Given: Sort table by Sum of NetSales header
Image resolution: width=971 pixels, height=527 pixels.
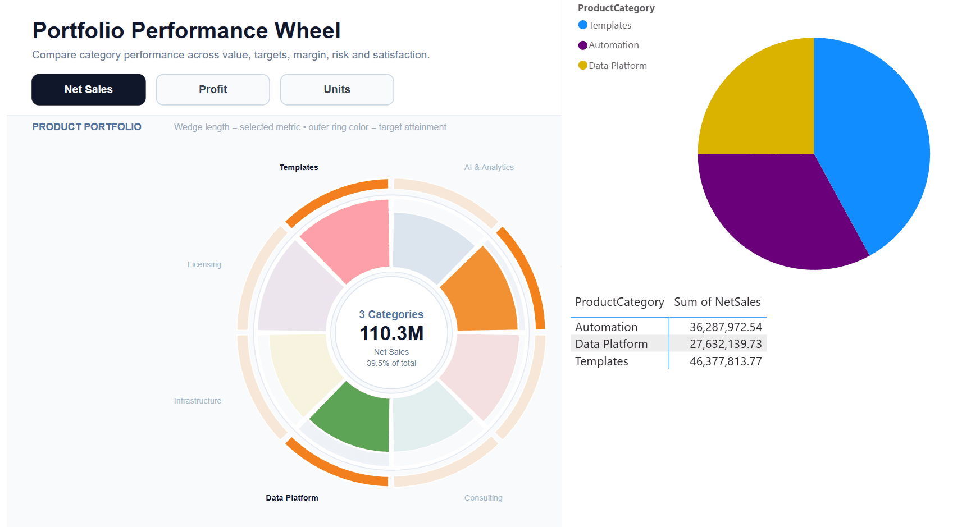Looking at the screenshot, I should 717,302.
